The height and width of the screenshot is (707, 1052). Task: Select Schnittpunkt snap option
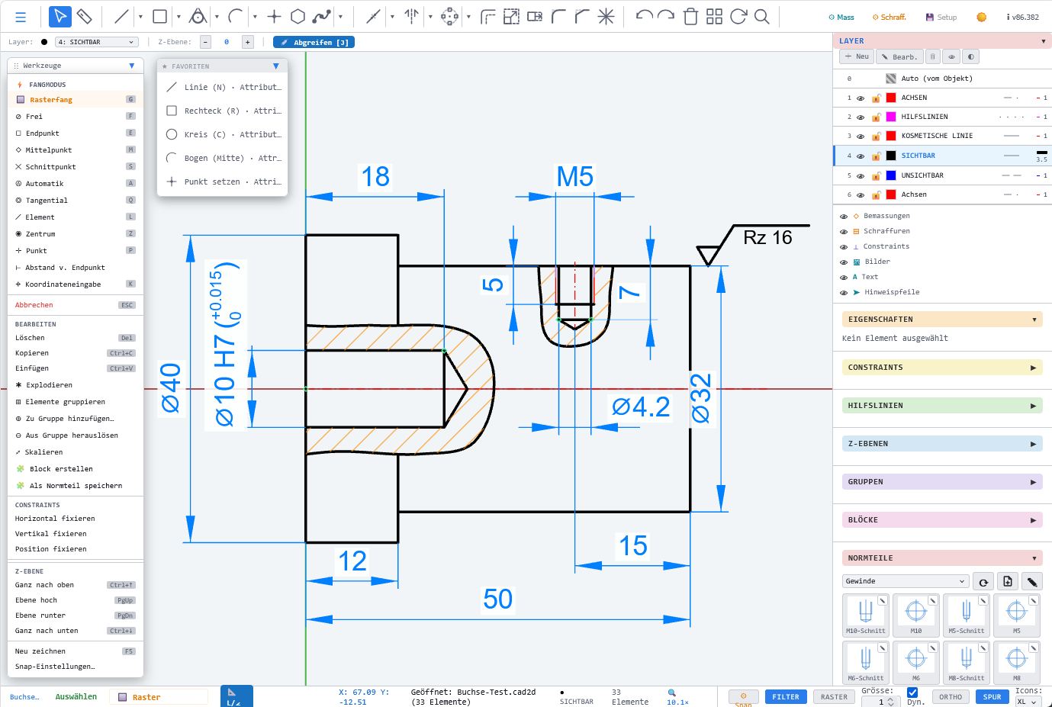pyautogui.click(x=76, y=167)
